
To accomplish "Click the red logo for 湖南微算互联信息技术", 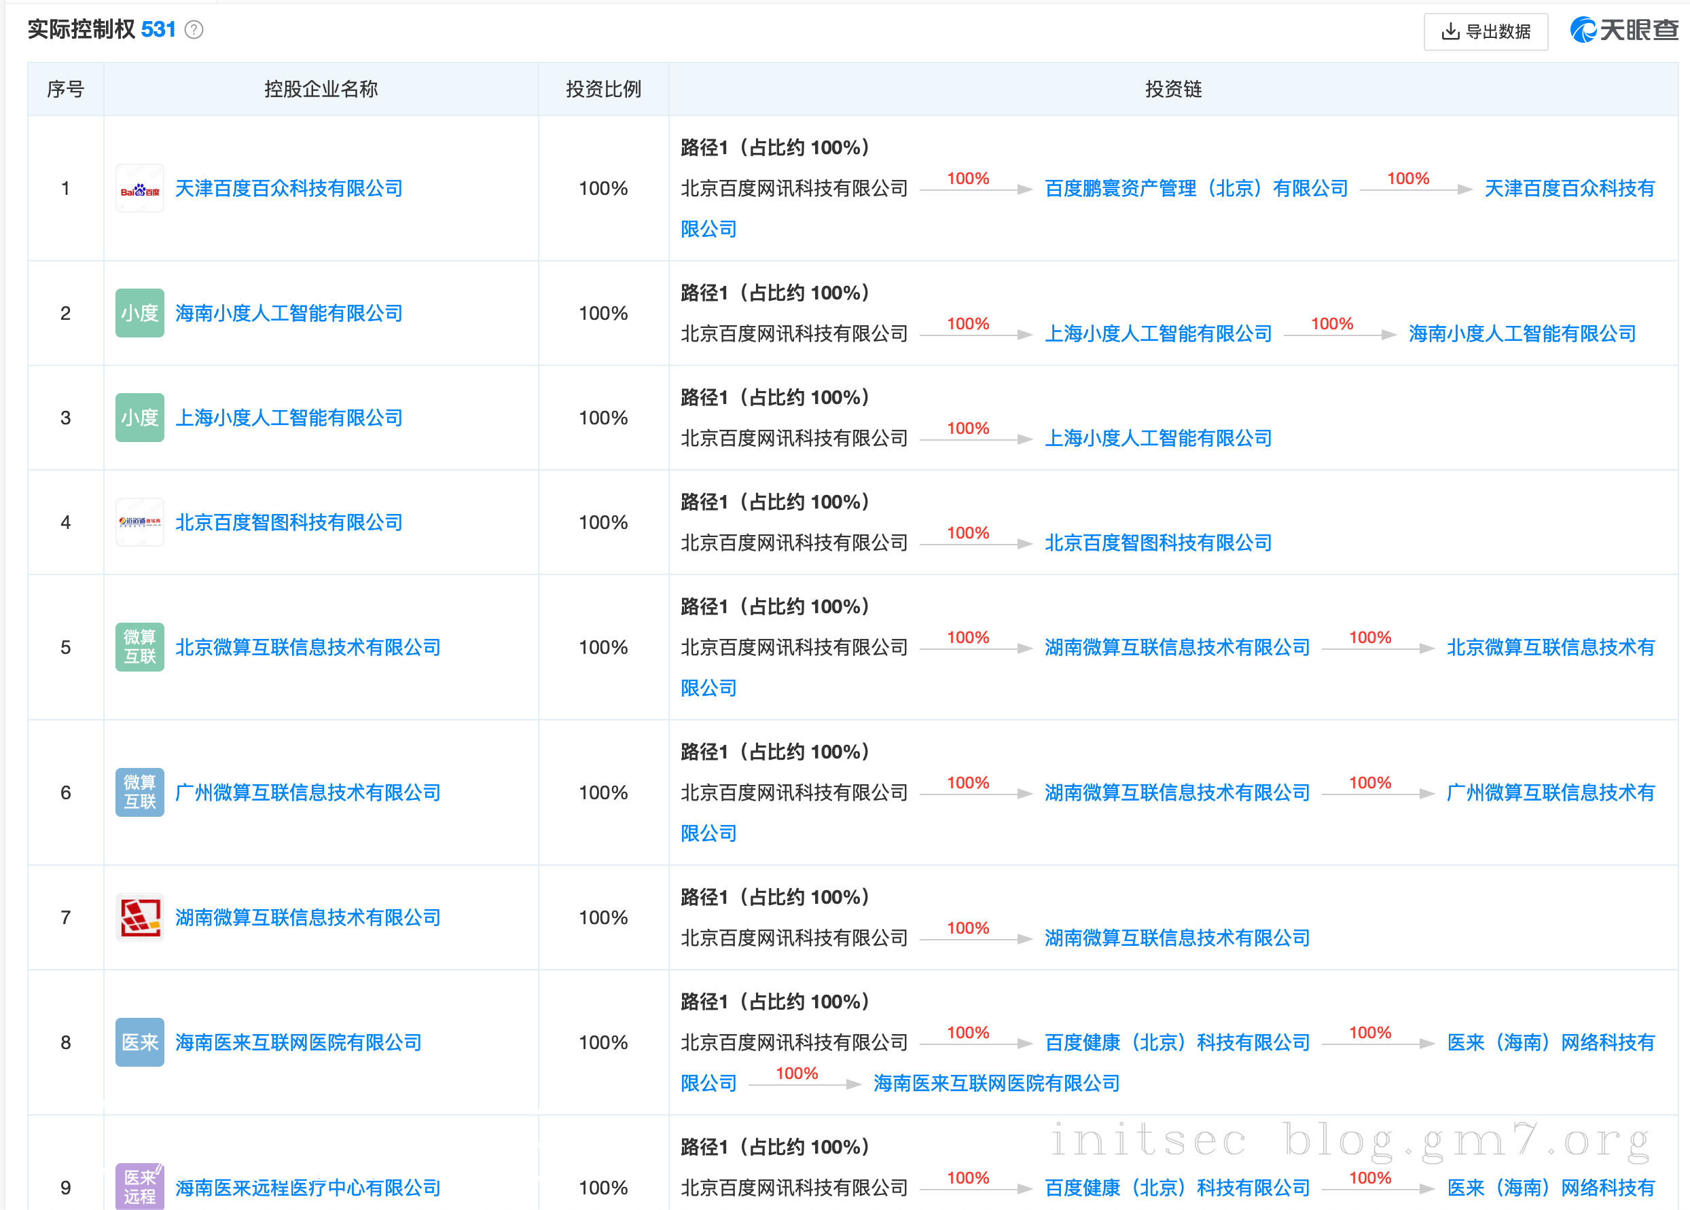I will point(140,917).
